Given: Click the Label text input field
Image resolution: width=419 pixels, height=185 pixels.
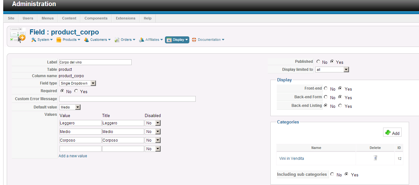Looking at the screenshot, I should 95,62.
